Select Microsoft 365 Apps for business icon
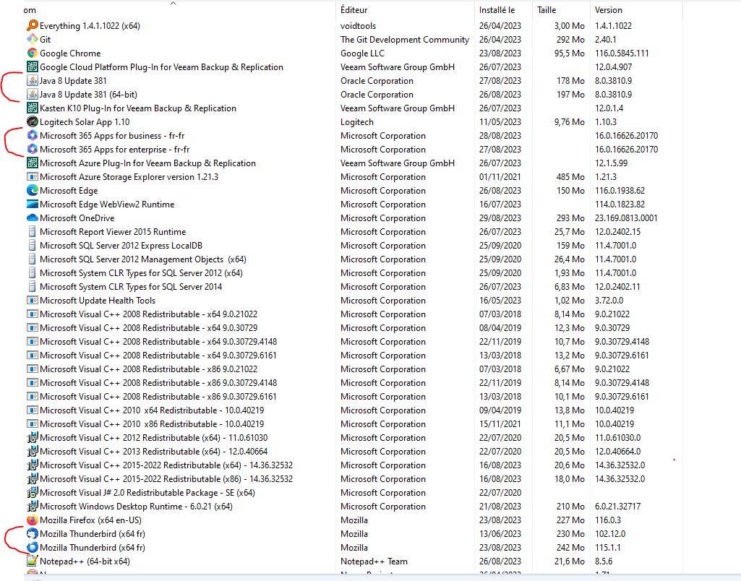Image resolution: width=741 pixels, height=581 pixels. 32,135
